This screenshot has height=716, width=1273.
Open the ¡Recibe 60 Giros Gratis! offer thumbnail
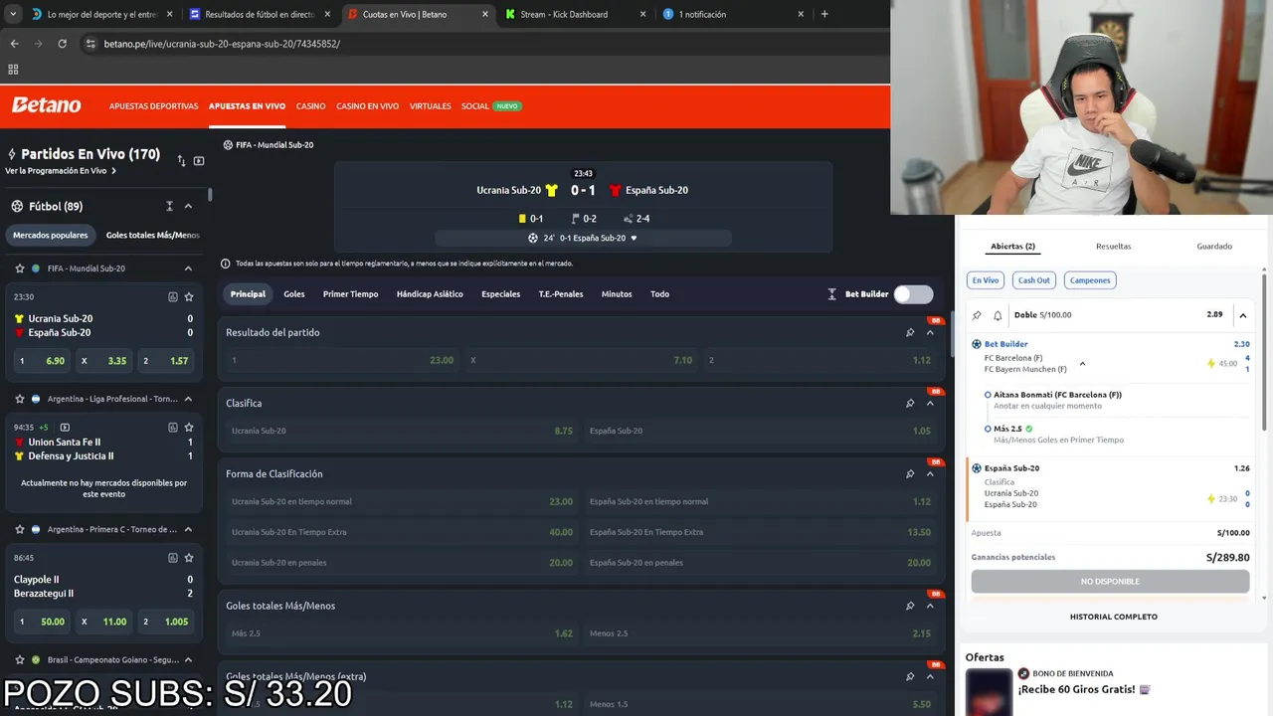pos(989,691)
